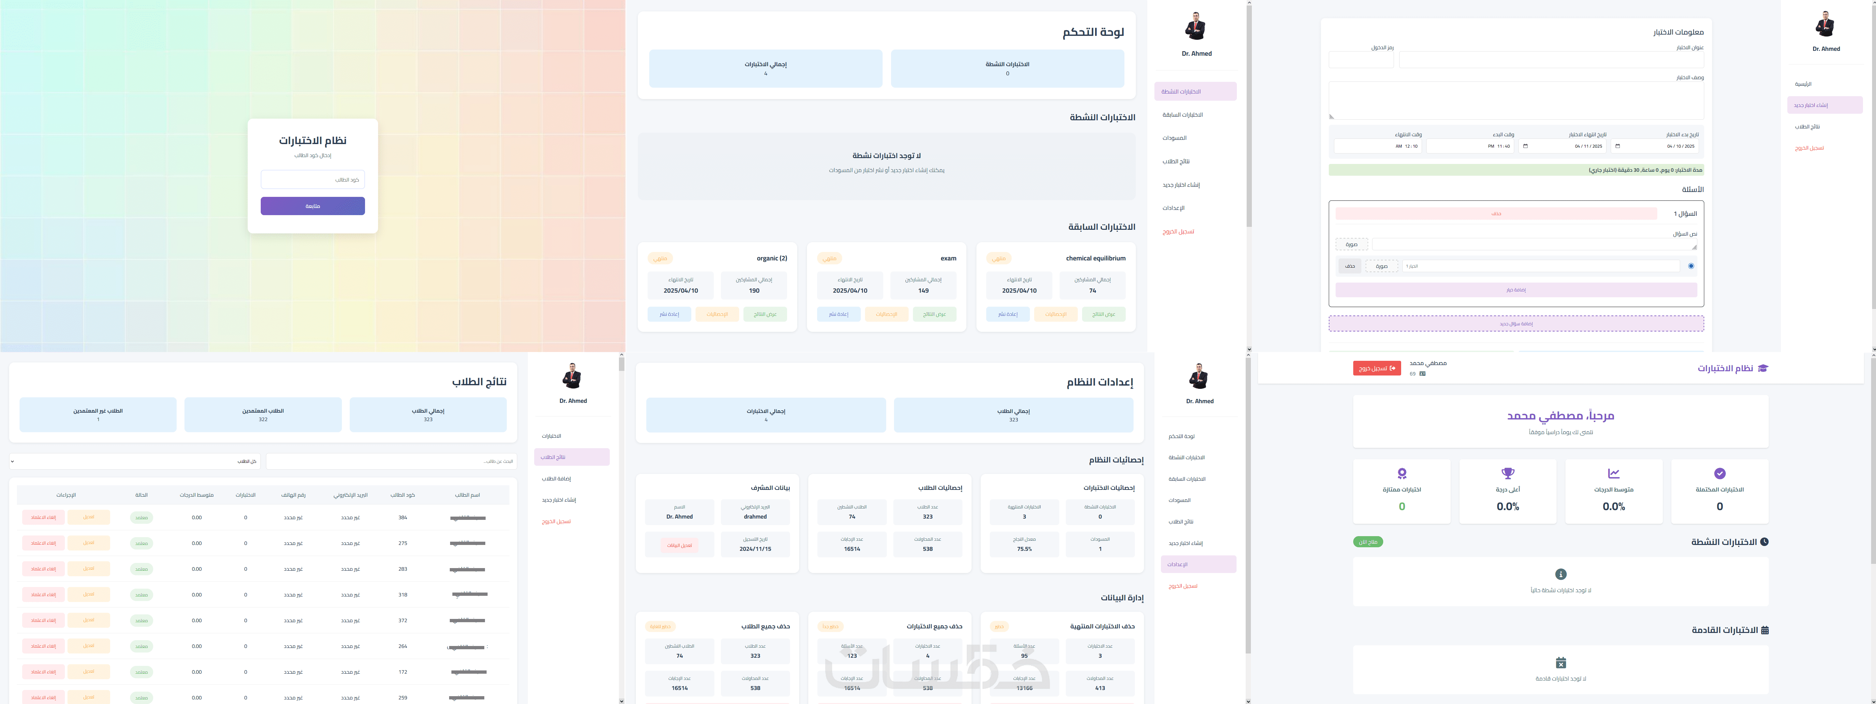1876x704 pixels.
Task: Click the check-circle icon on 'الاختبارات المكتملة' card
Action: (1720, 473)
